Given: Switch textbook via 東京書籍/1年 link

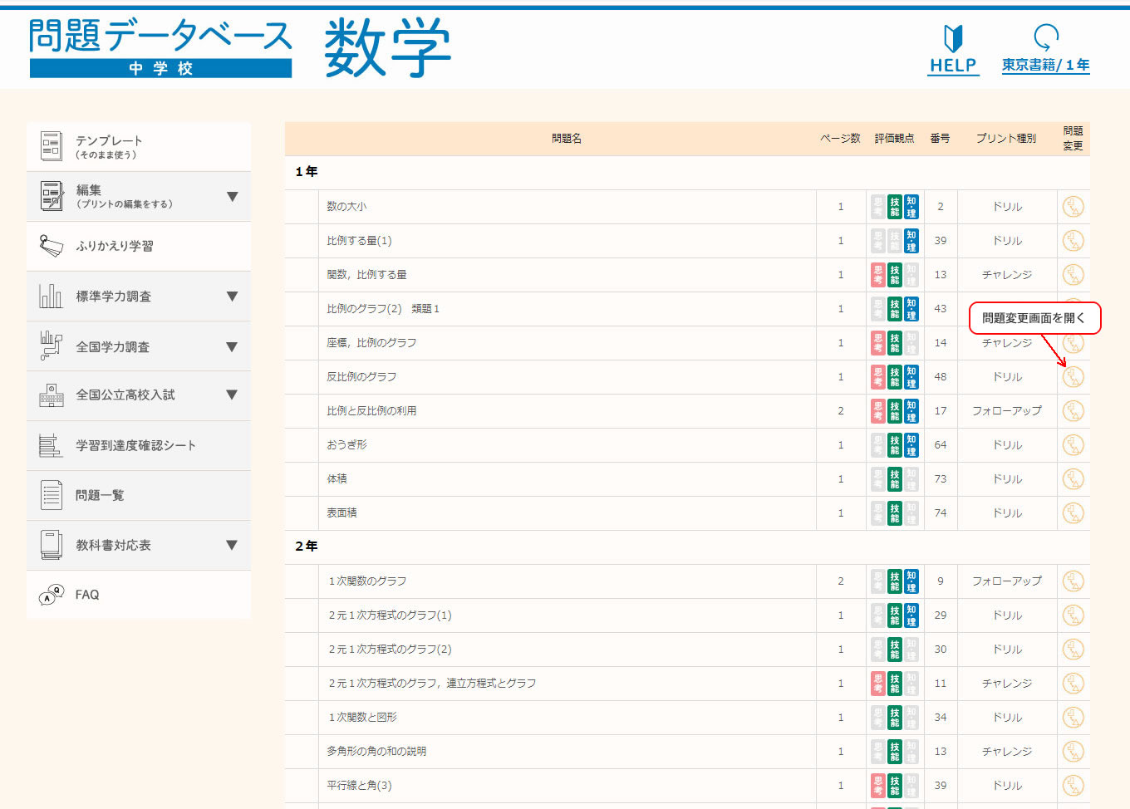Looking at the screenshot, I should 1045,65.
